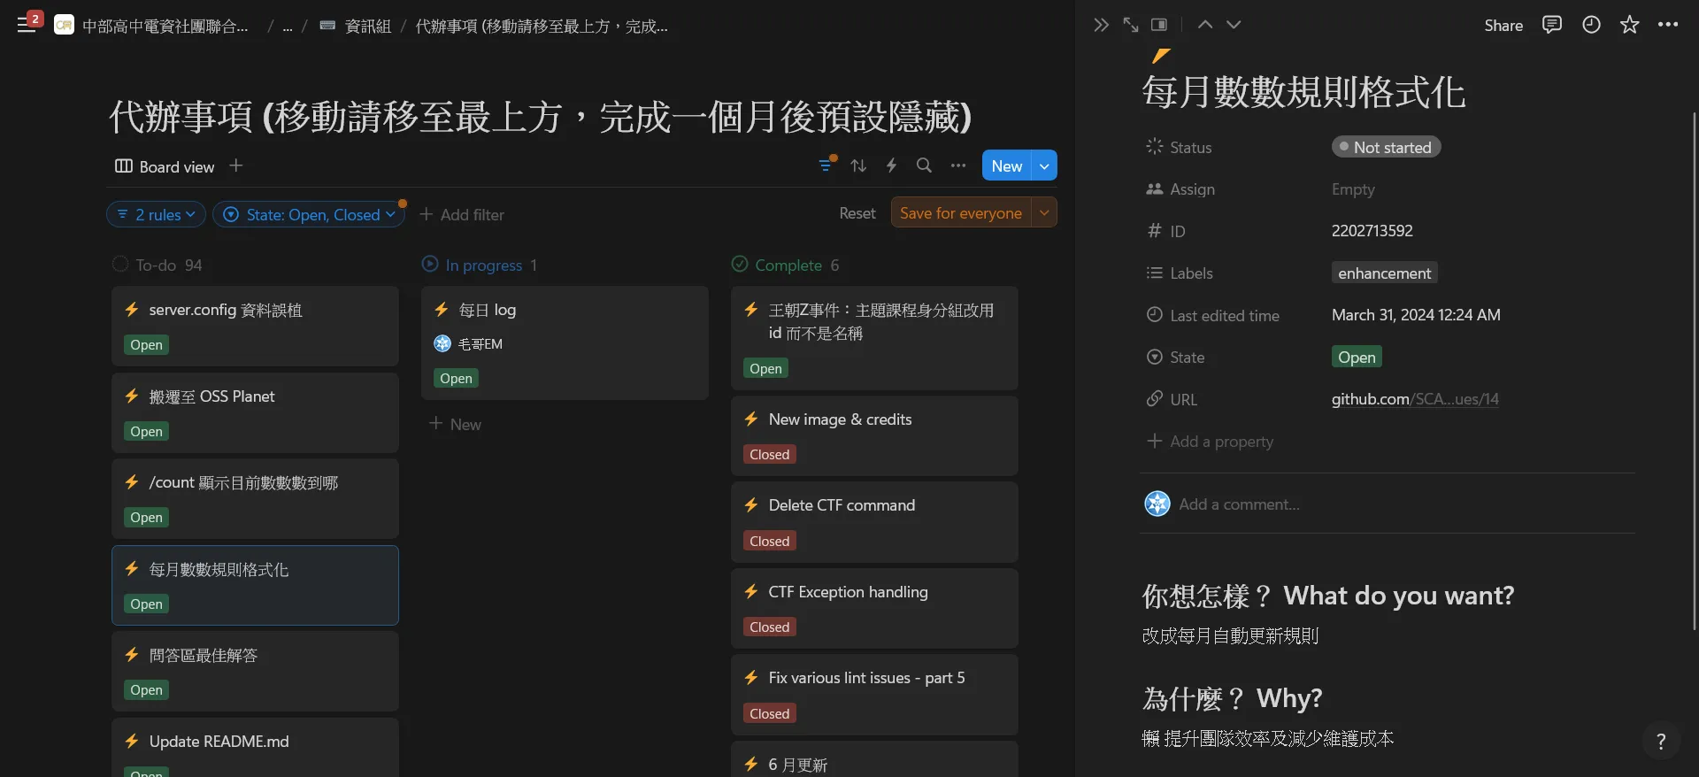This screenshot has width=1699, height=777.
Task: Open the sidebar hamburger menu
Action: [x=27, y=25]
